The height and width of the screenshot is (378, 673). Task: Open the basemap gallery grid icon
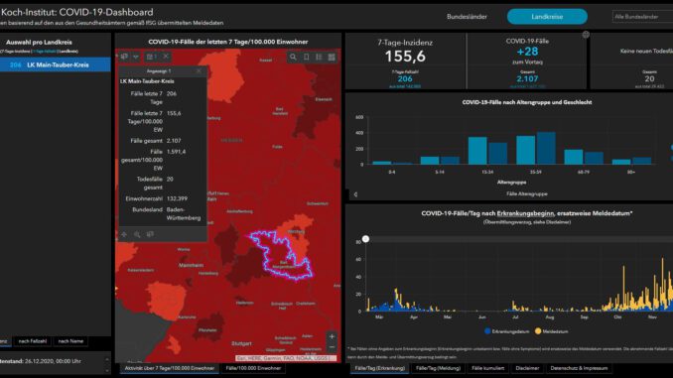tap(332, 57)
